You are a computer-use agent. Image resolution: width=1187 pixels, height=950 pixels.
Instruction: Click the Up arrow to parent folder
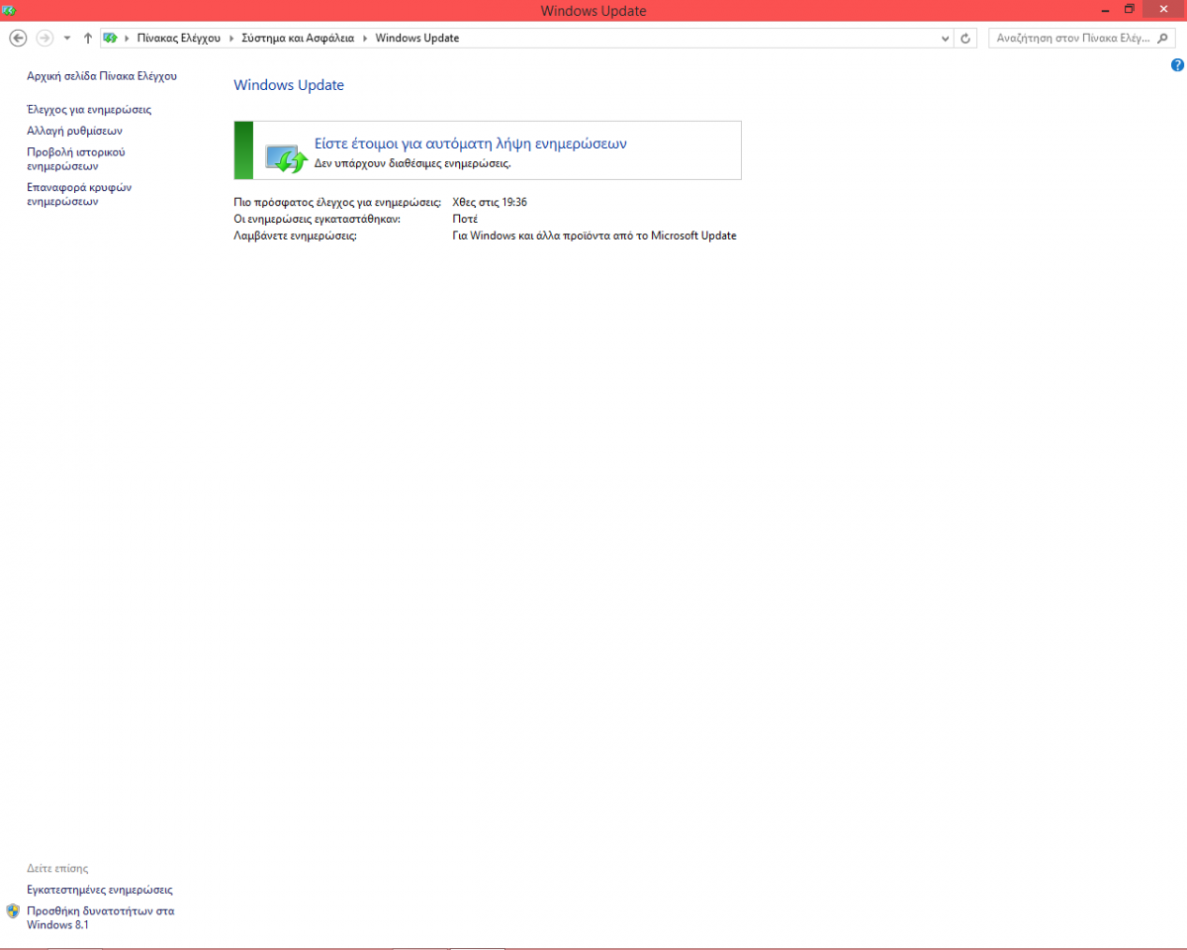coord(88,38)
